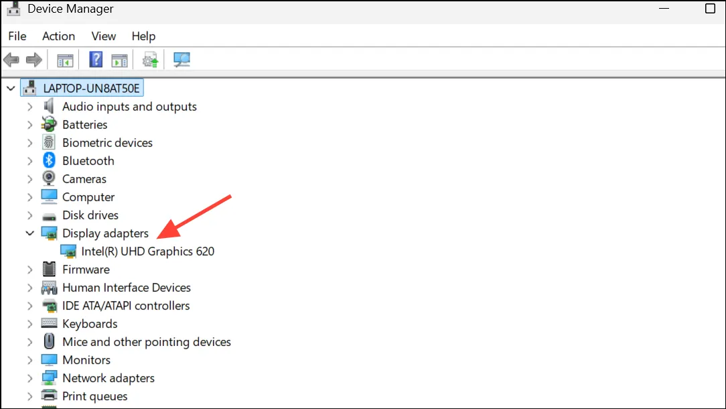This screenshot has height=409, width=726.
Task: Expand Print queues chevron
Action: (x=29, y=396)
